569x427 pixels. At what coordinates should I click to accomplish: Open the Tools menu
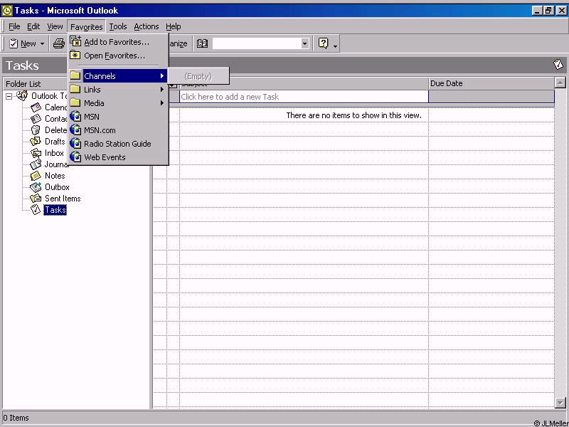pyautogui.click(x=118, y=26)
